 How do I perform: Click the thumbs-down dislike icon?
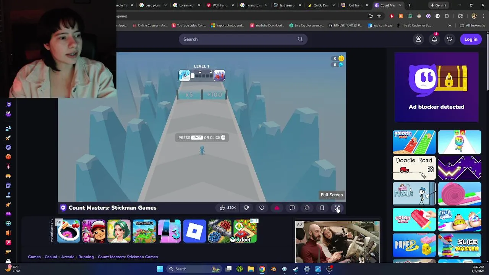point(246,208)
